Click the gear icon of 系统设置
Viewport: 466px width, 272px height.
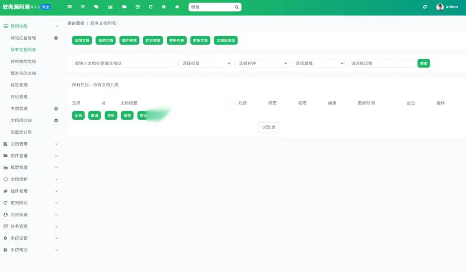tap(5, 238)
